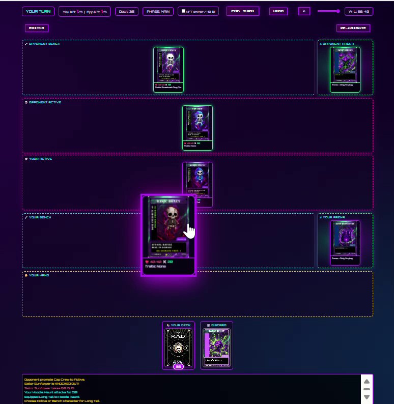Image resolution: width=394 pixels, height=404 pixels.
Task: Click the enlarged Basic Boney card
Action: [168, 235]
